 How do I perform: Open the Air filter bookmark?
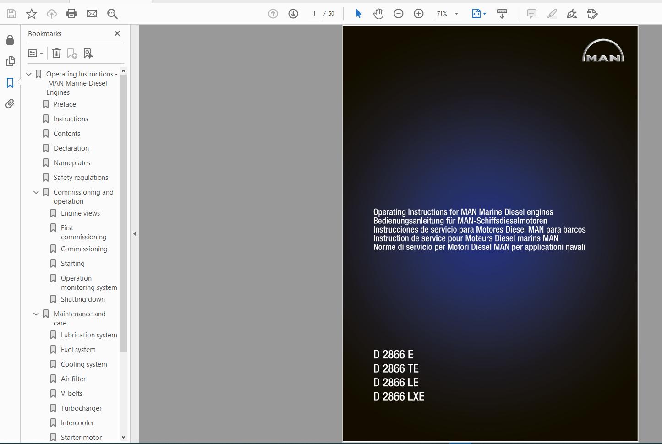(x=73, y=379)
